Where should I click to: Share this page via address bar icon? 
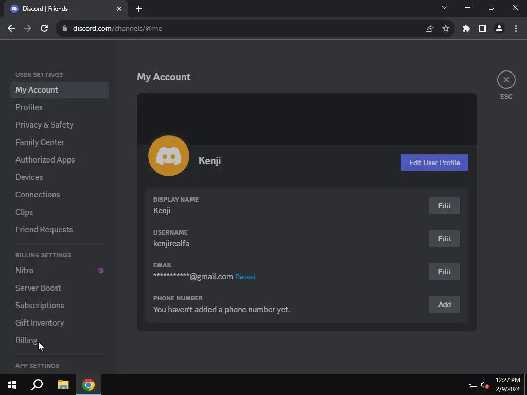[x=429, y=29]
